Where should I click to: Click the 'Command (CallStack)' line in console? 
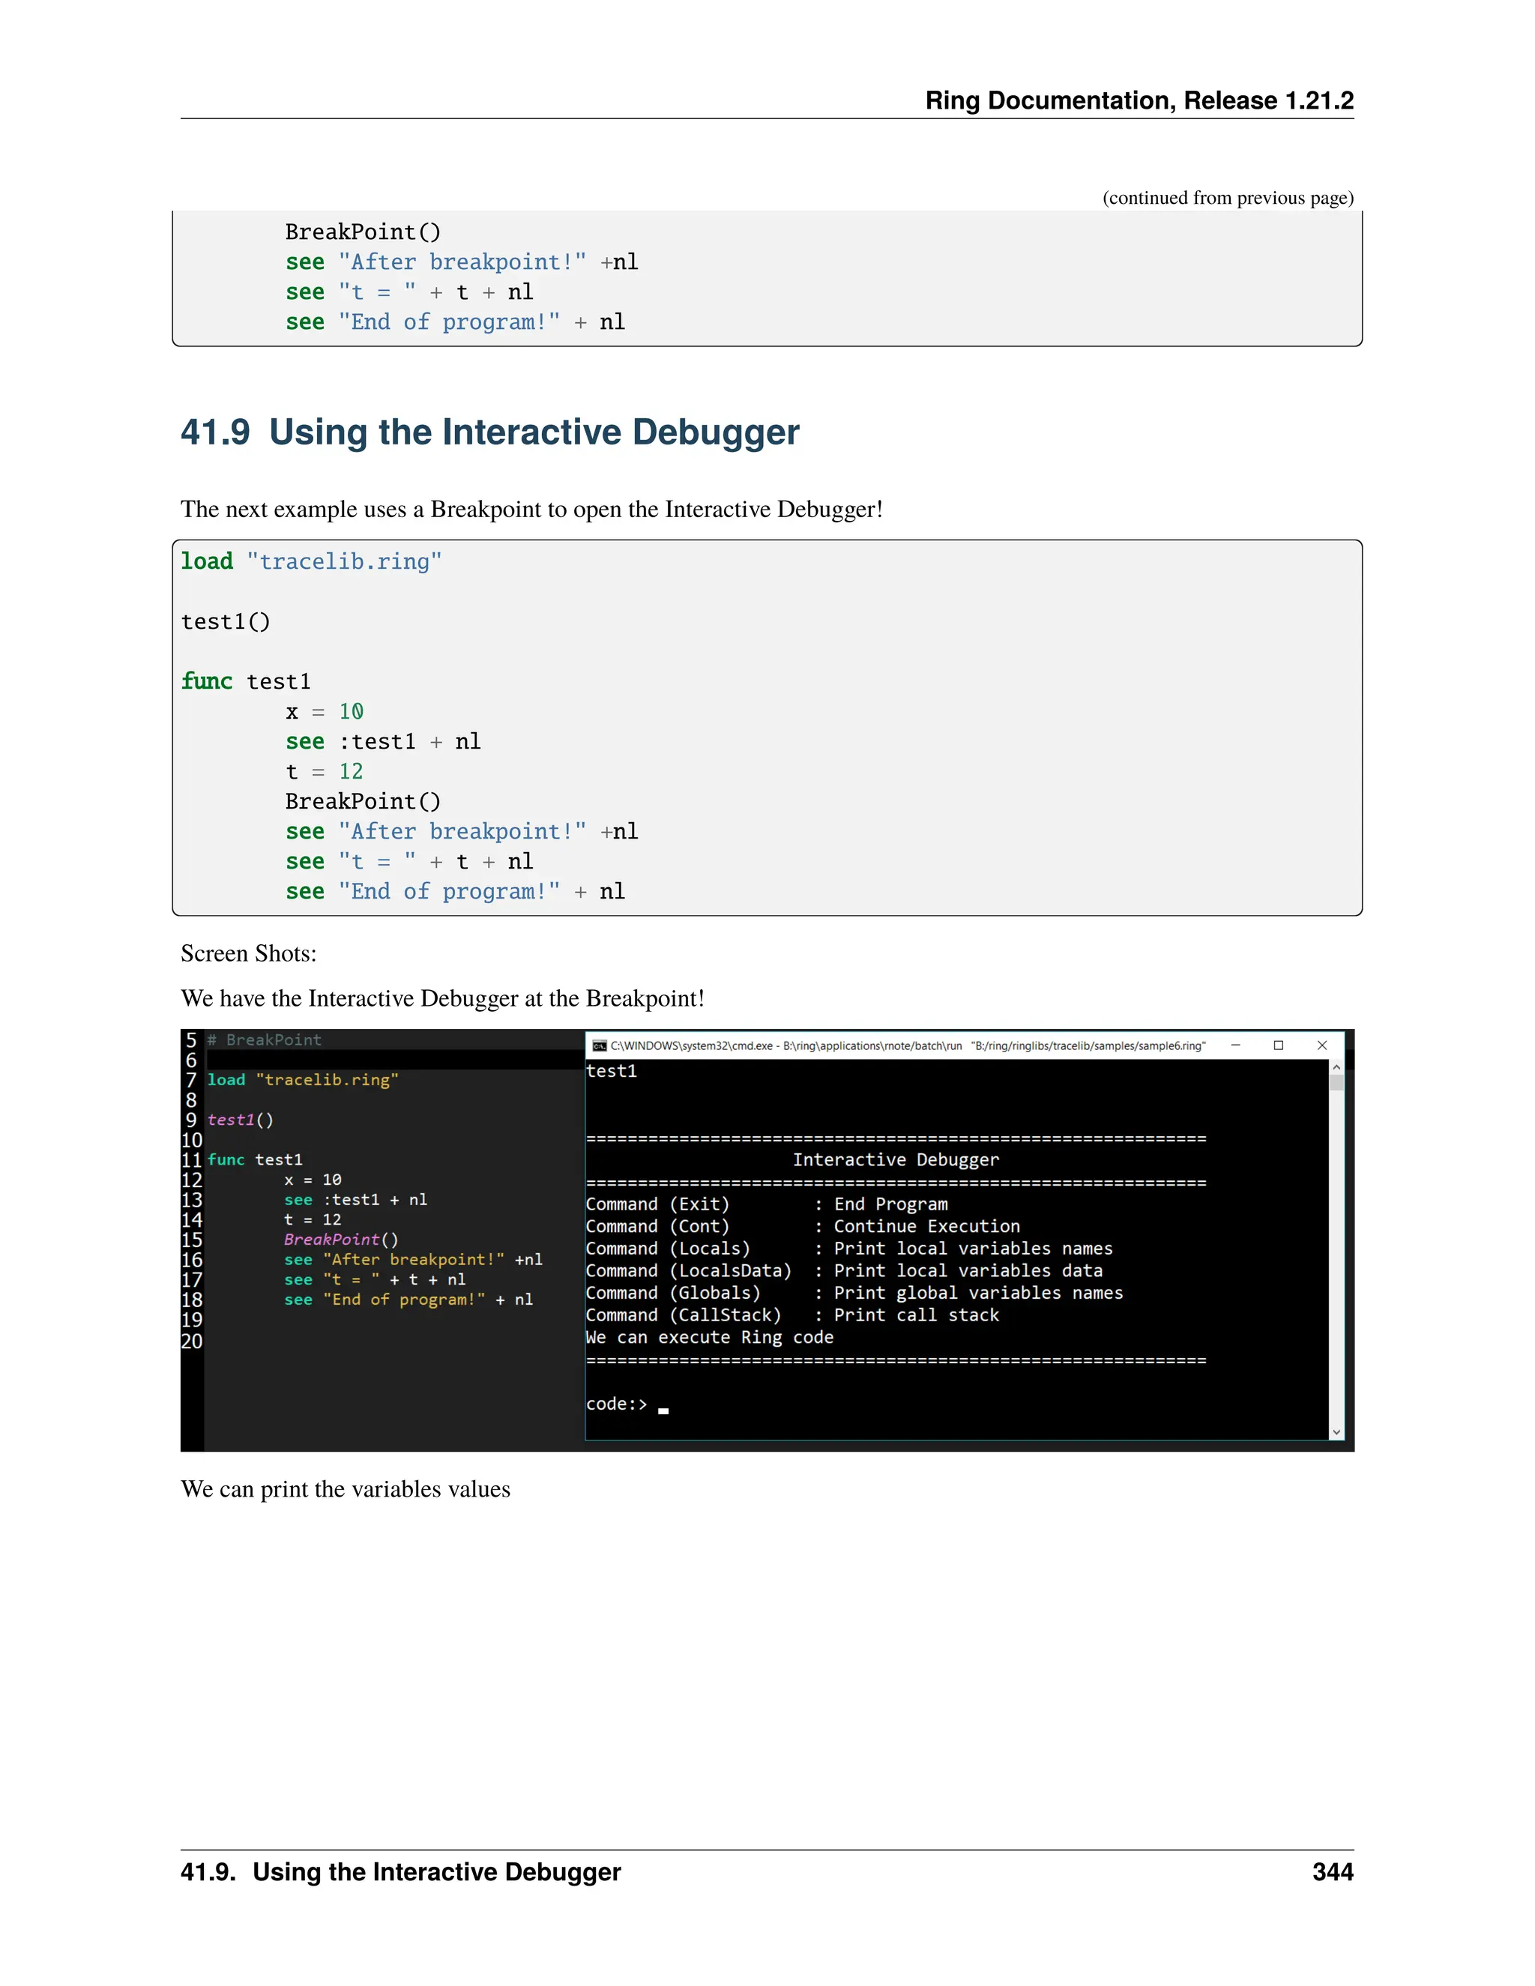[x=683, y=1315]
